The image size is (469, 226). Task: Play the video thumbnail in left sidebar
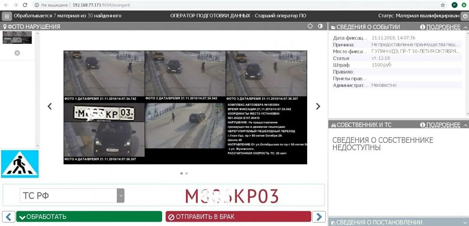tap(17, 53)
